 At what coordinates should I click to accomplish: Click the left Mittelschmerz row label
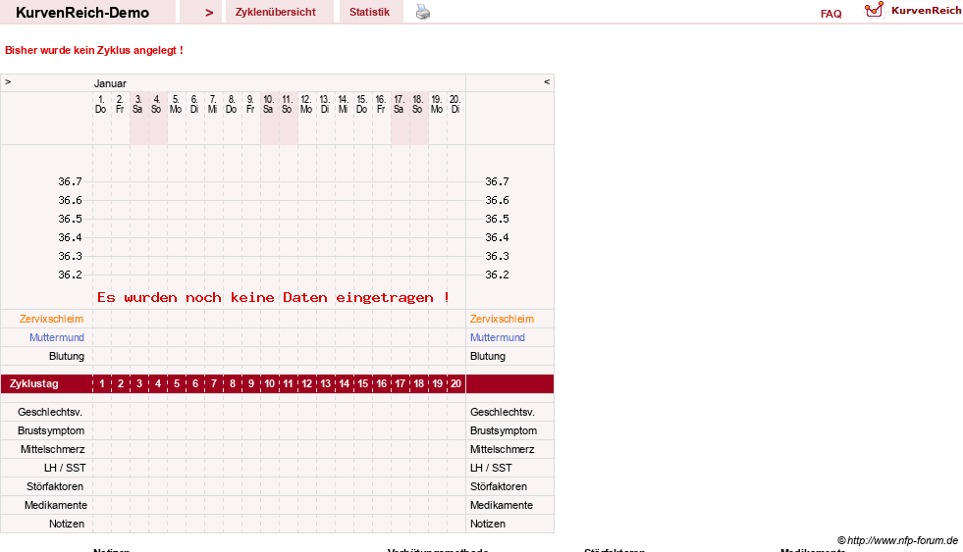[x=52, y=449]
